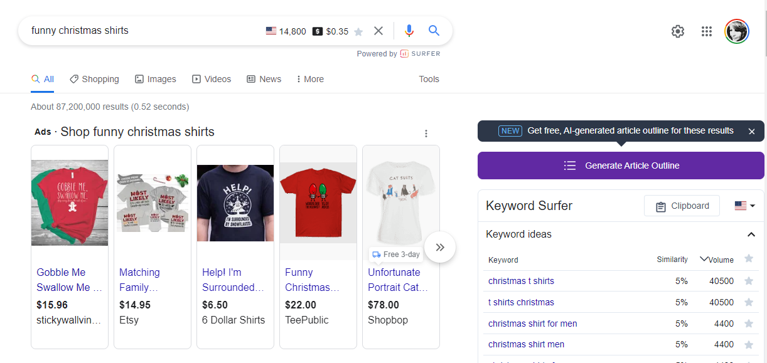Click the dollar CPC icon in search bar
This screenshot has width=767, height=363.
[318, 31]
